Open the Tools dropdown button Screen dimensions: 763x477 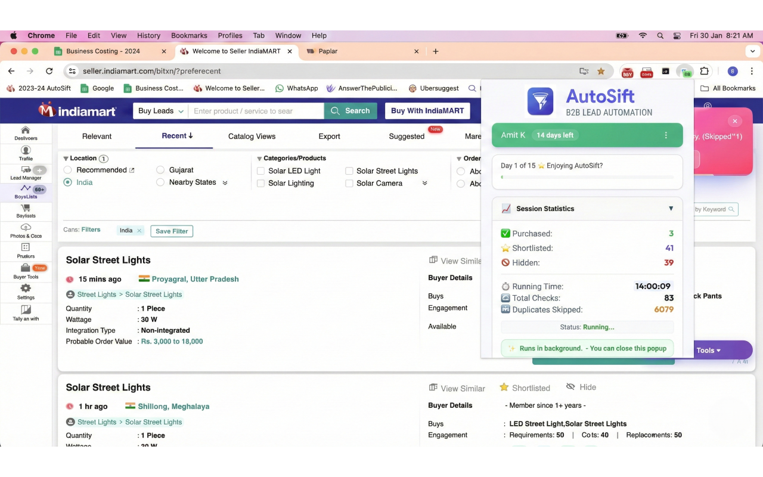pos(709,351)
